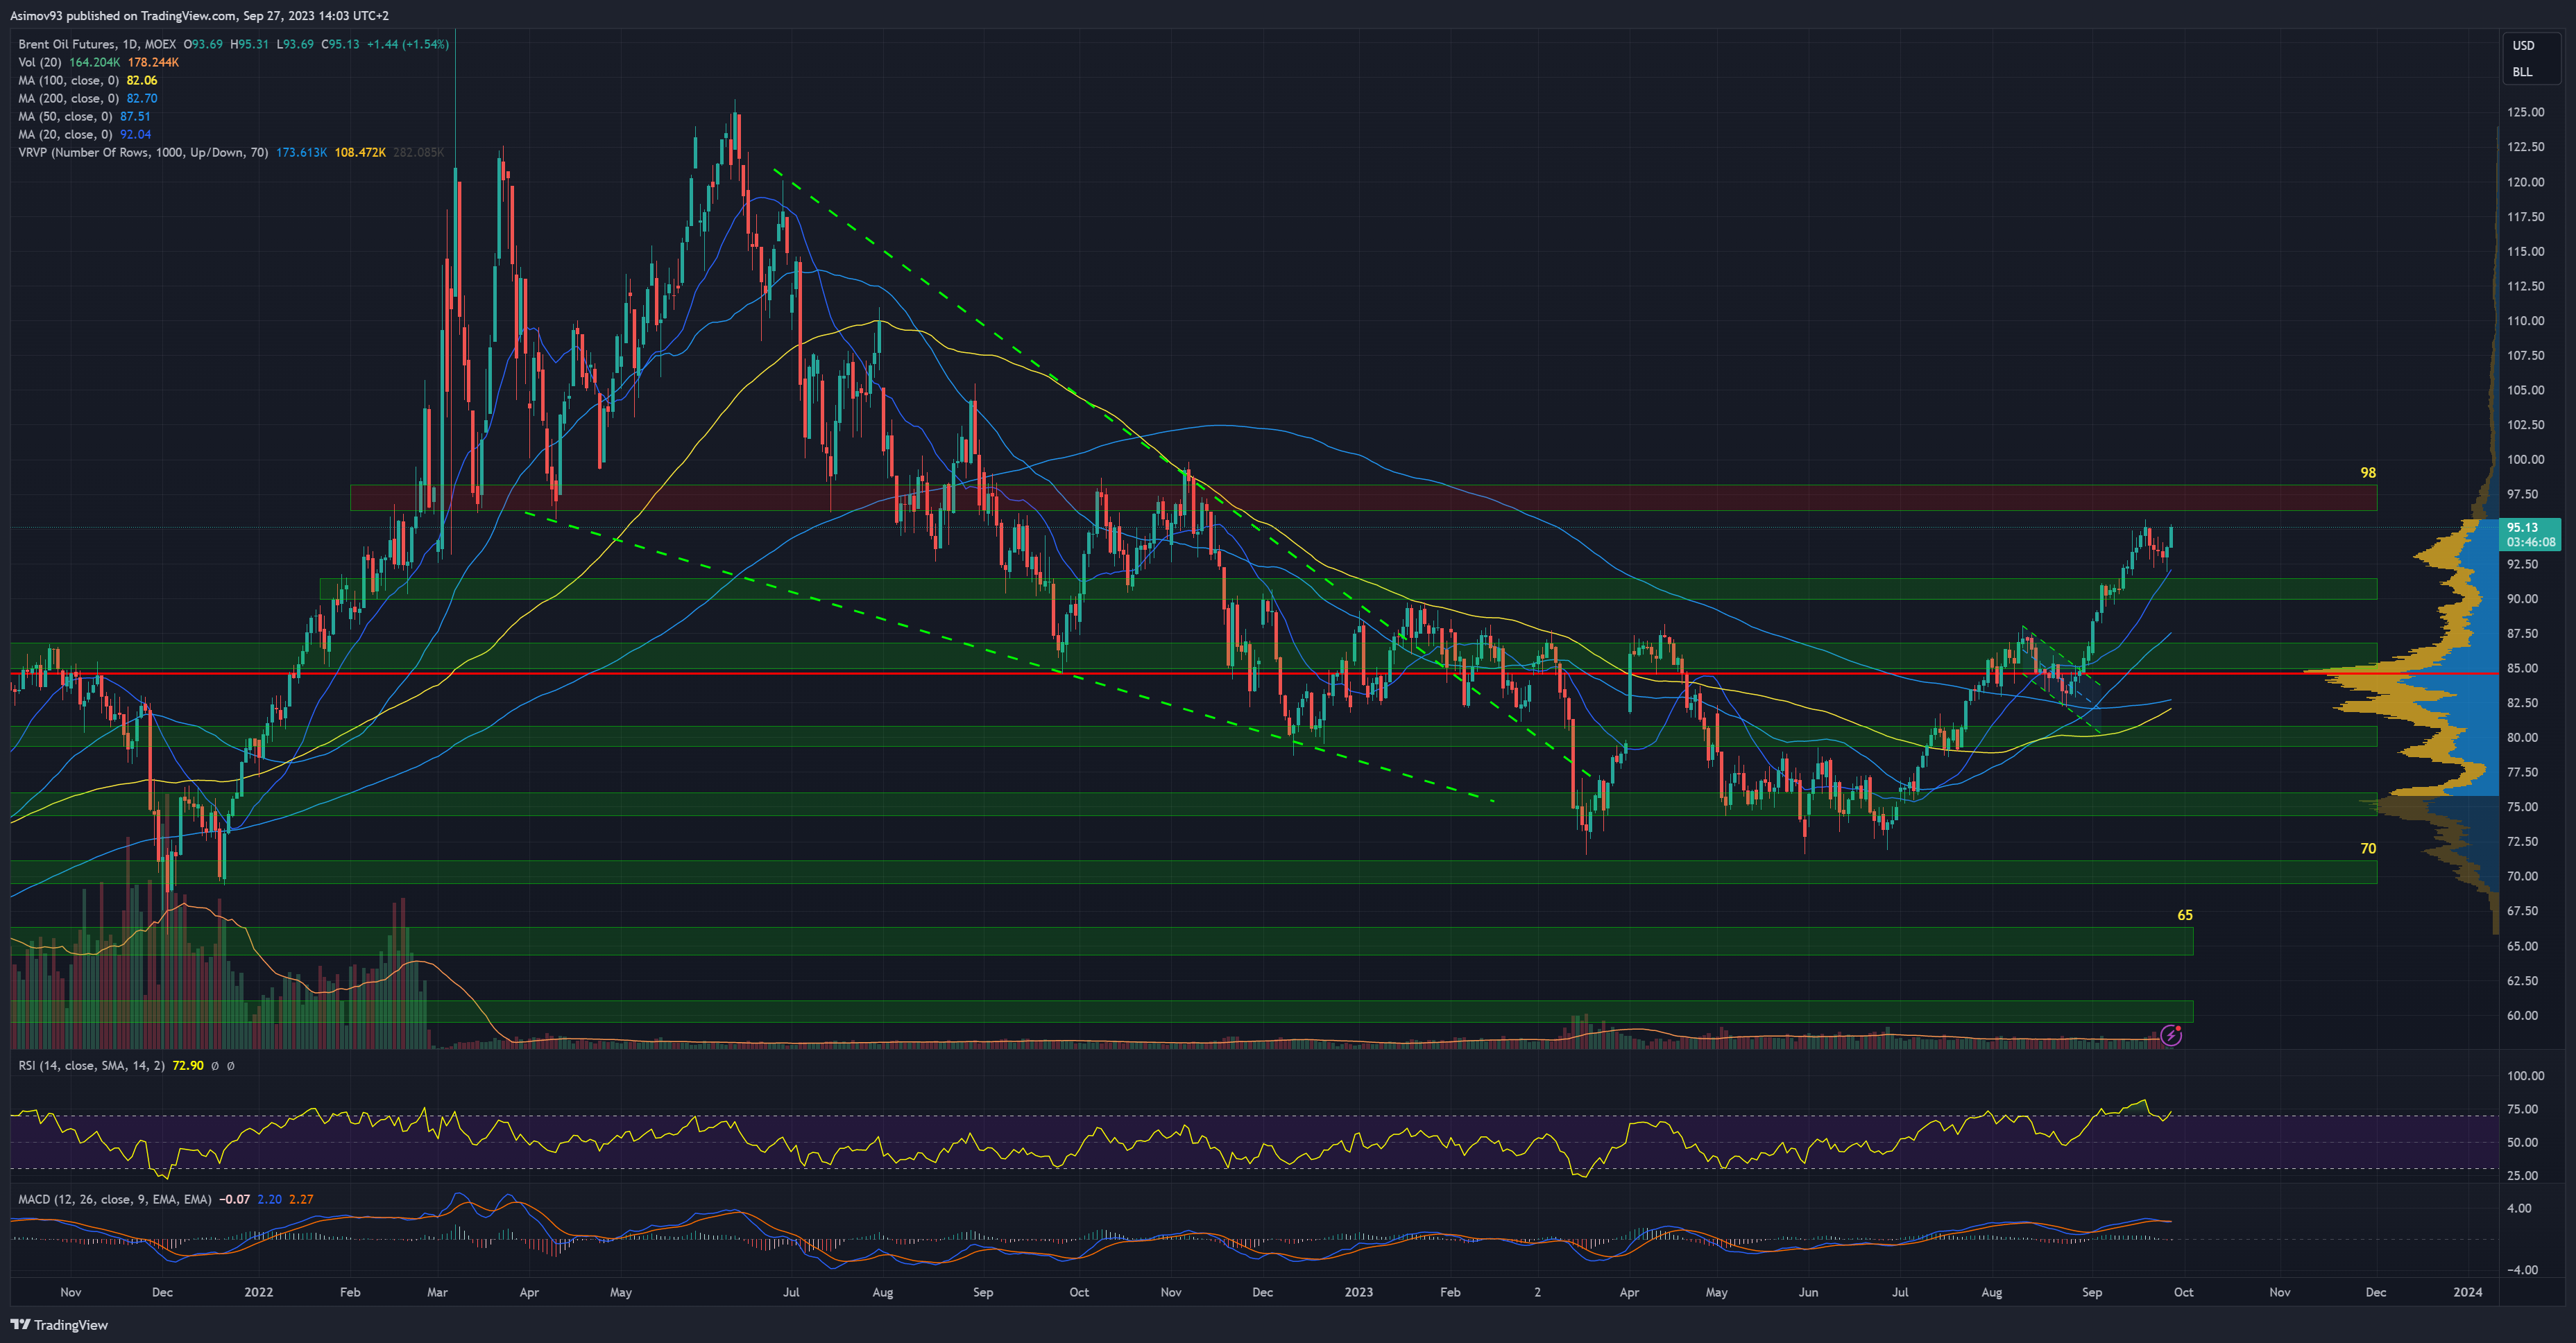
Task: Select the MA (50, close, 0) legend
Action: 65,116
